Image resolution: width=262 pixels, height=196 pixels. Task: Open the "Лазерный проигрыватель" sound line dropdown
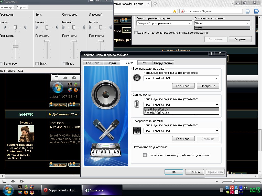pos(190,23)
